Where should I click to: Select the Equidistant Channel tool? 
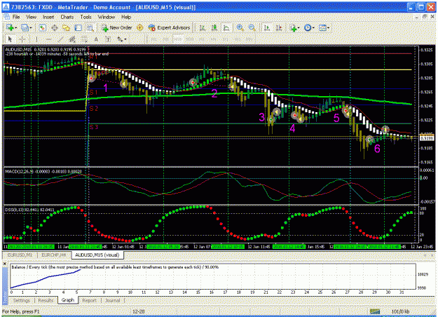[72, 39]
